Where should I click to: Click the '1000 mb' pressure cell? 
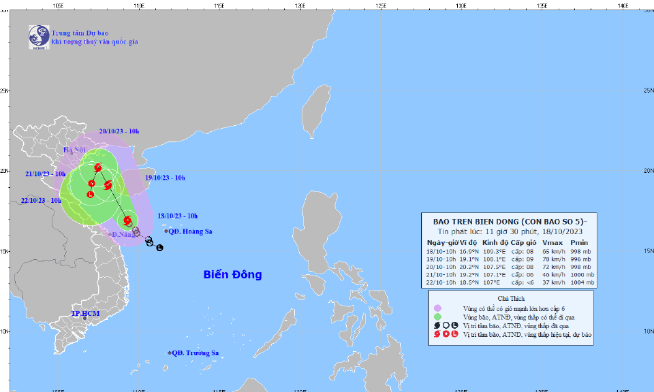[x=582, y=274]
